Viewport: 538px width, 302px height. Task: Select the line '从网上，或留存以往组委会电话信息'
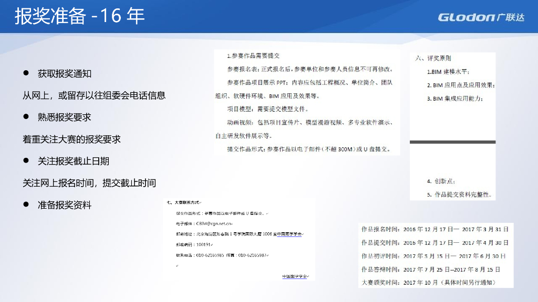[x=94, y=95]
